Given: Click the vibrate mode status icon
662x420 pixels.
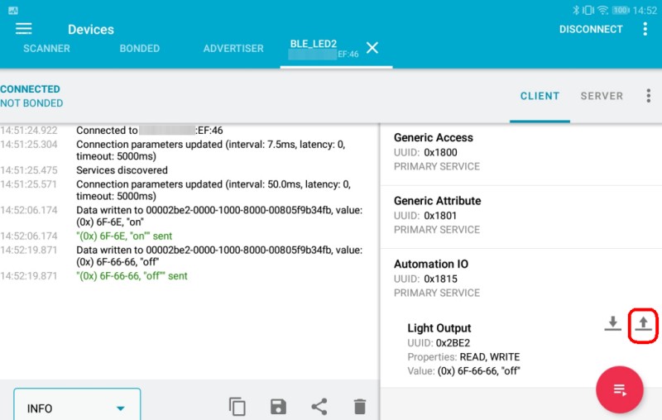Looking at the screenshot, I should pos(588,10).
